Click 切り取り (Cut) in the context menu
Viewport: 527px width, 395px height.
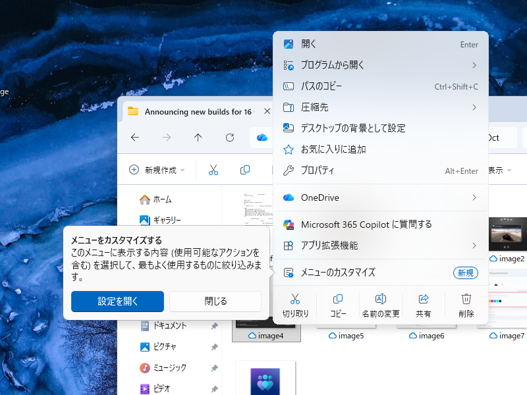[295, 305]
